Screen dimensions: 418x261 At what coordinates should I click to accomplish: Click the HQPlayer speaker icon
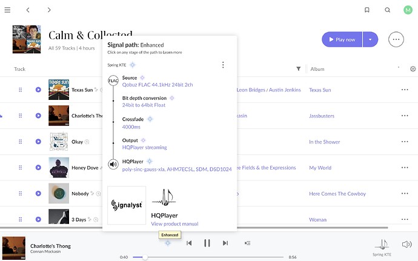pos(113,164)
